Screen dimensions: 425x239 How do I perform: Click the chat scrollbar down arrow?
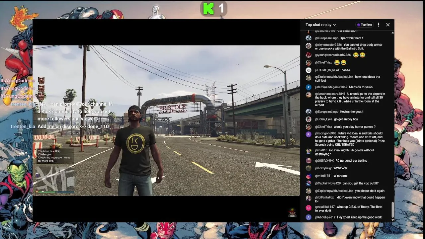[x=392, y=220]
